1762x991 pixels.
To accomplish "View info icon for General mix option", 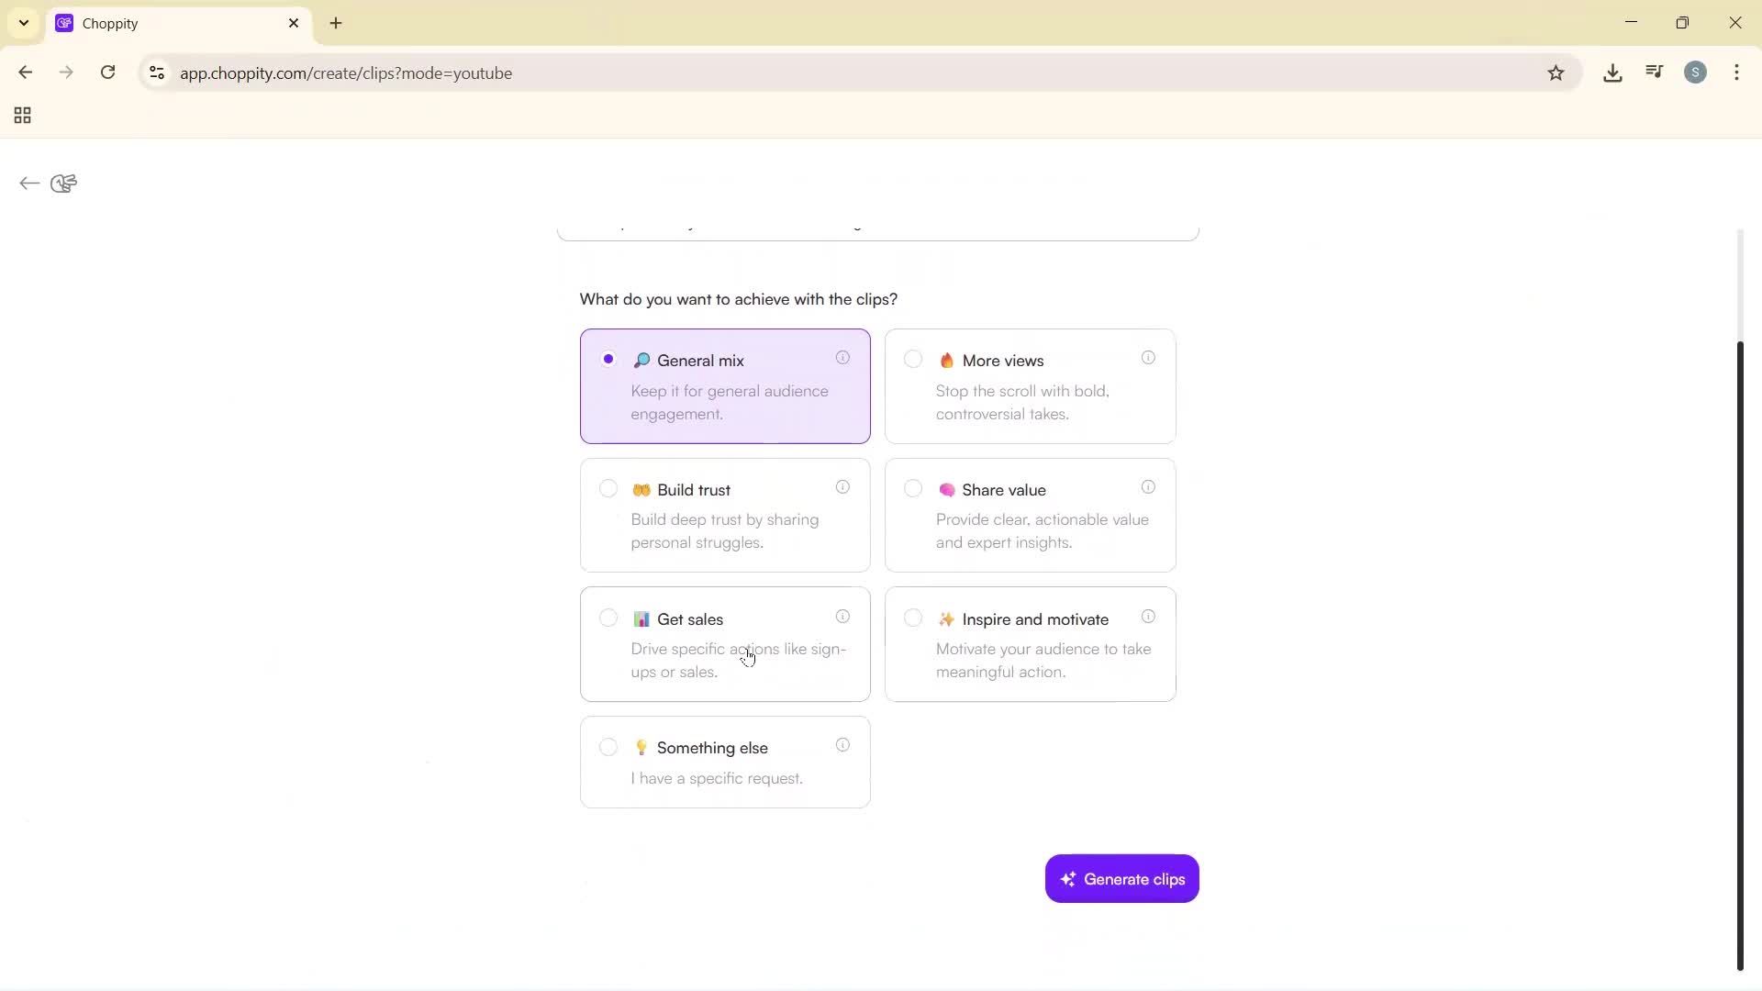I will click(843, 358).
